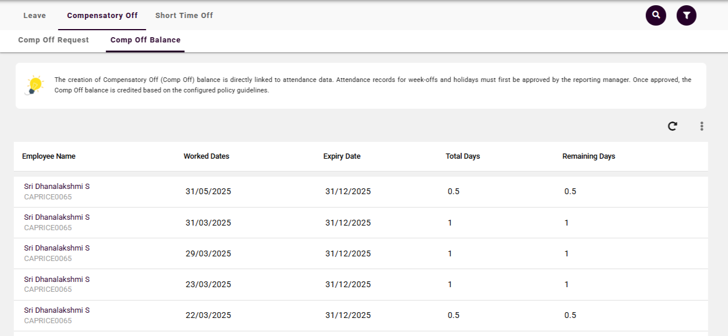This screenshot has height=336, width=728.
Task: Select the row with worked date 31/05/2025
Action: click(208, 192)
